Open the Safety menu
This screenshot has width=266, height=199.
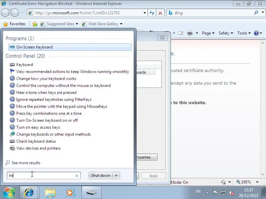coord(226,33)
